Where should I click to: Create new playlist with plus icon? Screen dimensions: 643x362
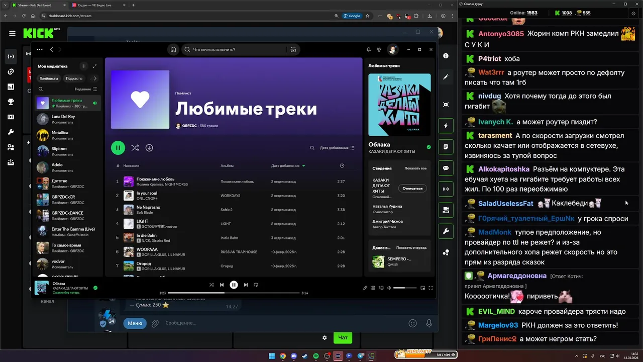[84, 66]
